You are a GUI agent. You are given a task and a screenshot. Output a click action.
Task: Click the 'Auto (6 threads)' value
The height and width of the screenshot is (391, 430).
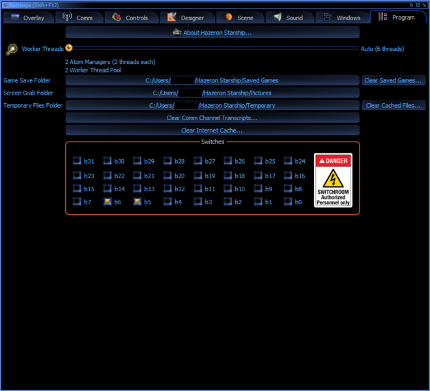tap(382, 49)
